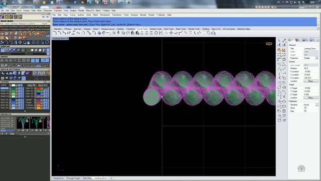Open Projection dropdown arrow

(x=317, y=58)
